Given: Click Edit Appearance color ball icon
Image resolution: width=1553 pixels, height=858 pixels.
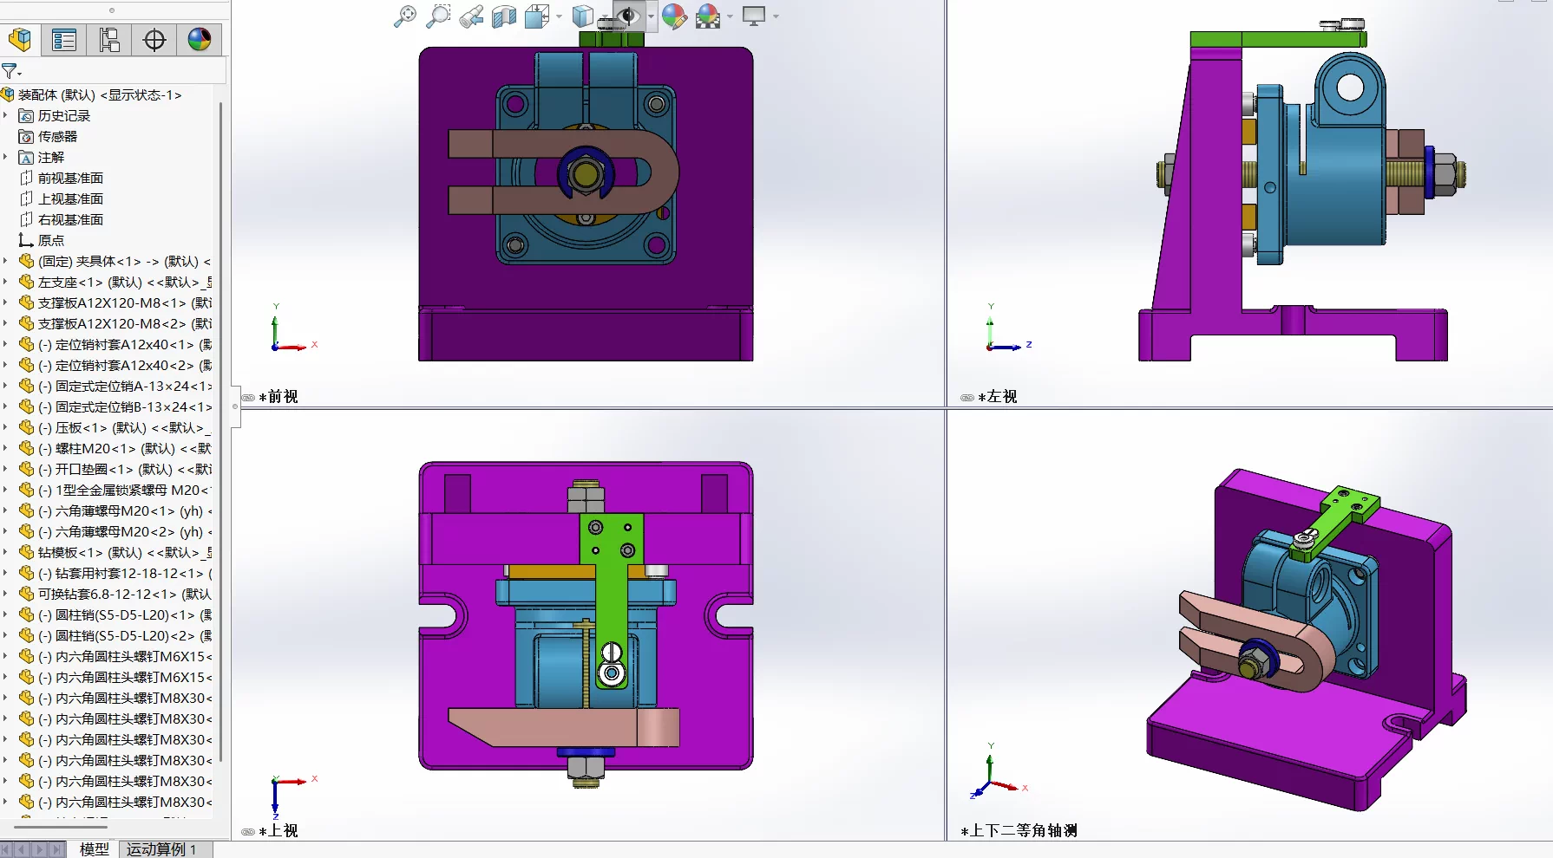Looking at the screenshot, I should [674, 16].
